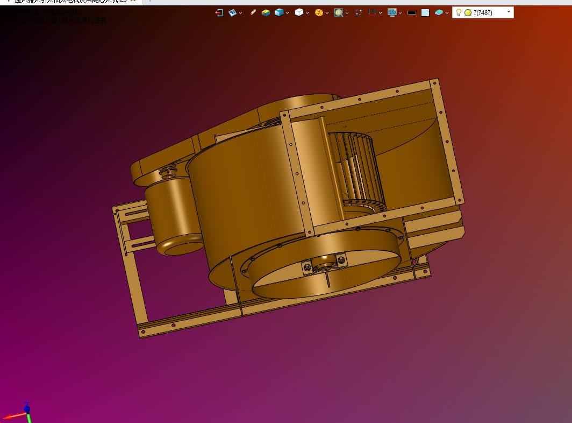Click the yellow-topped box display icon
This screenshot has width=572, height=423.
[266, 13]
